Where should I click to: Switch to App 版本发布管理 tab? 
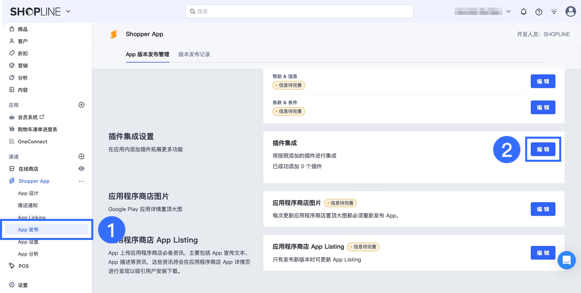point(147,54)
